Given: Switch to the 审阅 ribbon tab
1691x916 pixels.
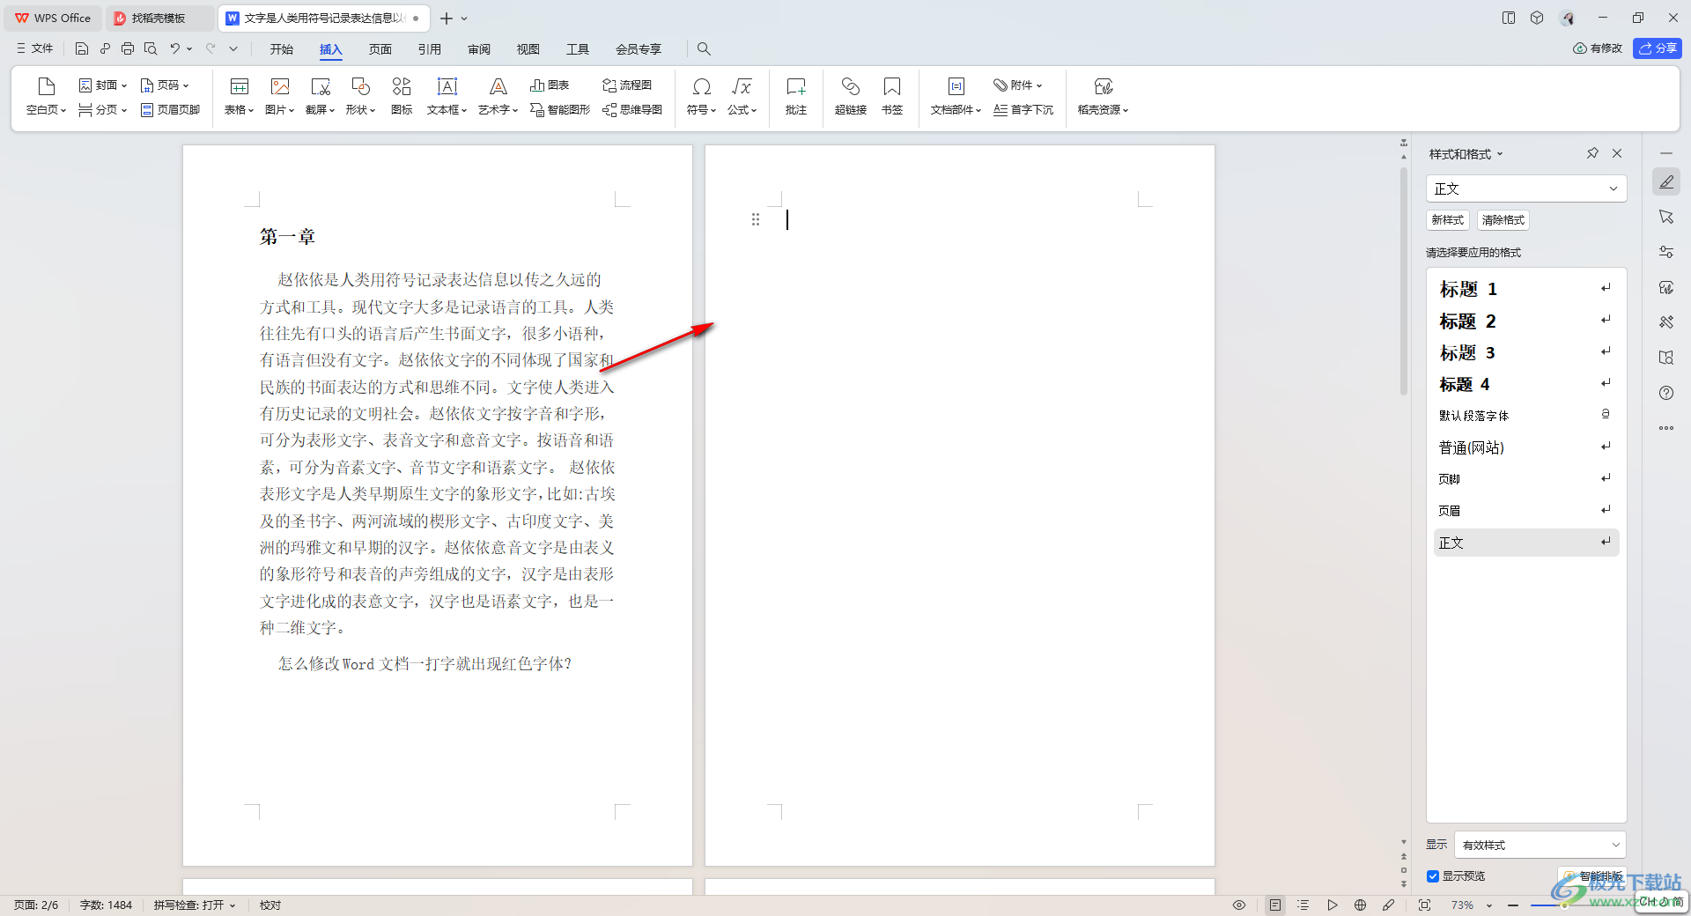Looking at the screenshot, I should 479,48.
